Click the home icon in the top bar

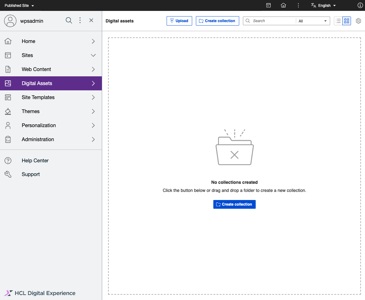pos(283,5)
